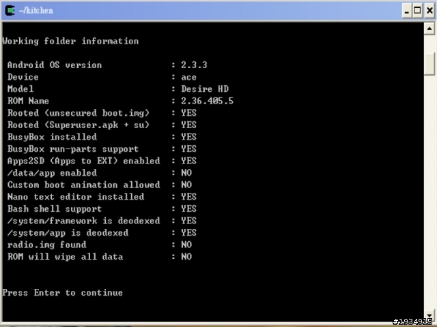Viewport: 437px width, 327px height.
Task: Click the vertical scrollbar thumb
Action: (429, 64)
